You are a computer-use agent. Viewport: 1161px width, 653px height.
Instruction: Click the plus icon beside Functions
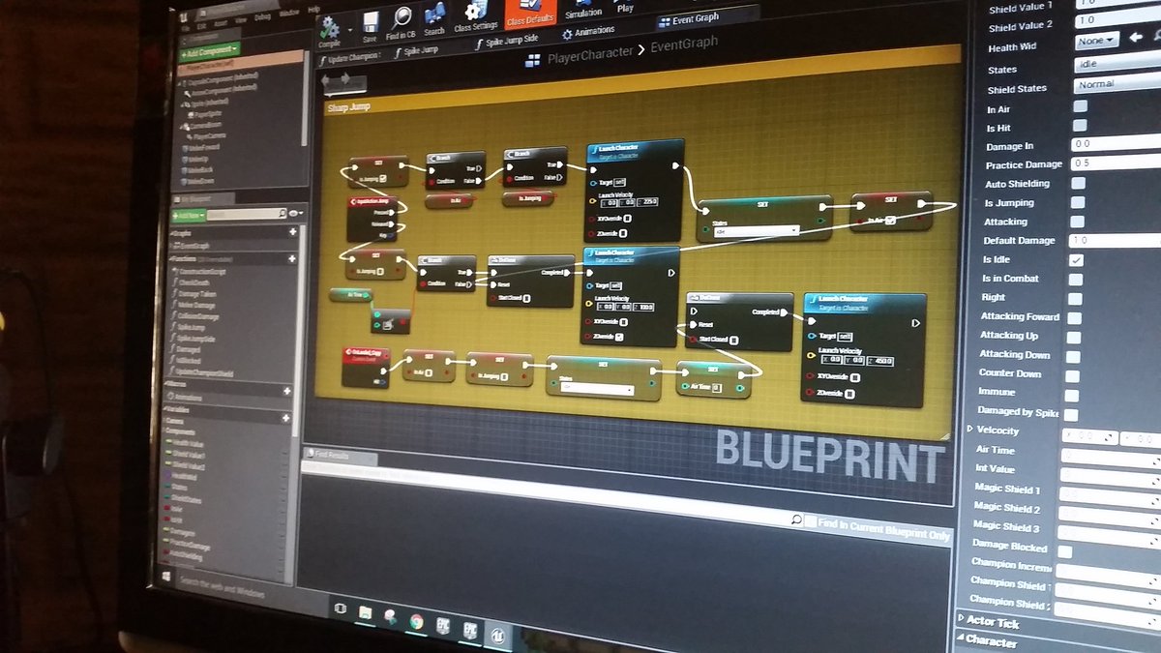point(291,258)
